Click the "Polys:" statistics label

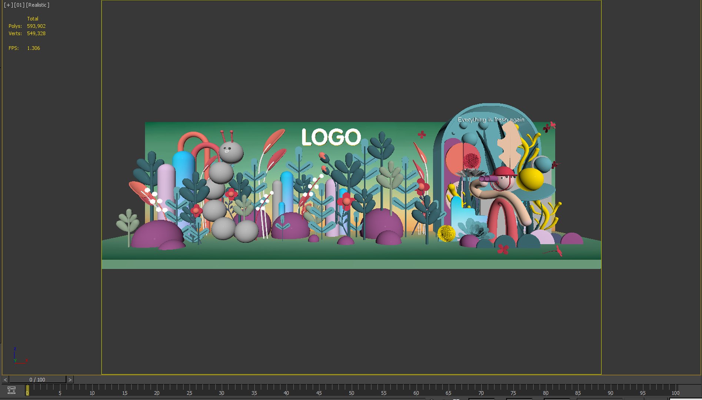[15, 26]
